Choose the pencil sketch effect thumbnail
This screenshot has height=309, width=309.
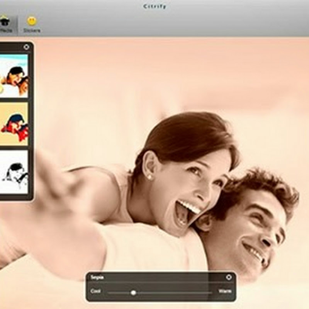[x=14, y=172]
